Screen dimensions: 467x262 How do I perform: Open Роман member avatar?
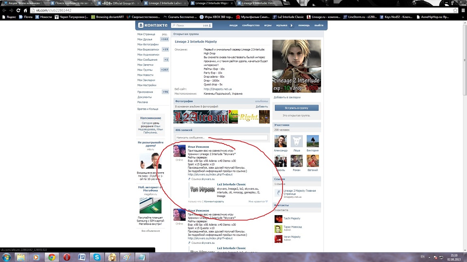pyautogui.click(x=297, y=161)
